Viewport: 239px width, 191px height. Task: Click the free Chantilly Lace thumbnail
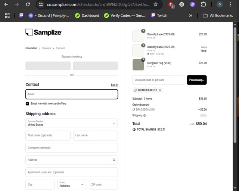(x=138, y=50)
